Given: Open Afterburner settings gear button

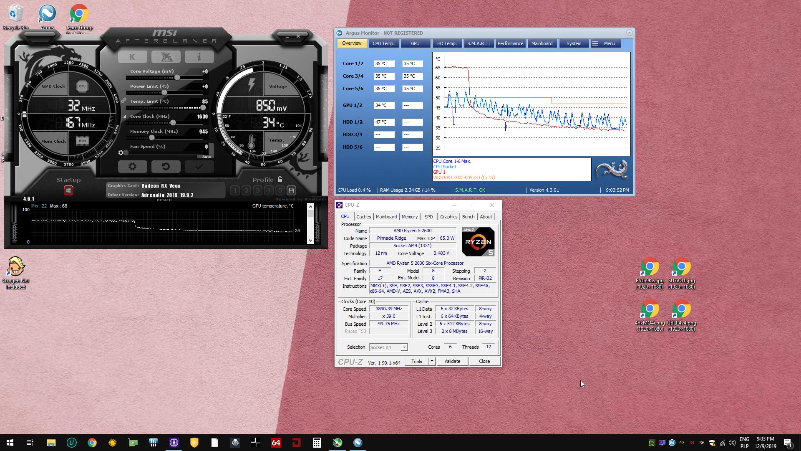Looking at the screenshot, I should pyautogui.click(x=132, y=167).
